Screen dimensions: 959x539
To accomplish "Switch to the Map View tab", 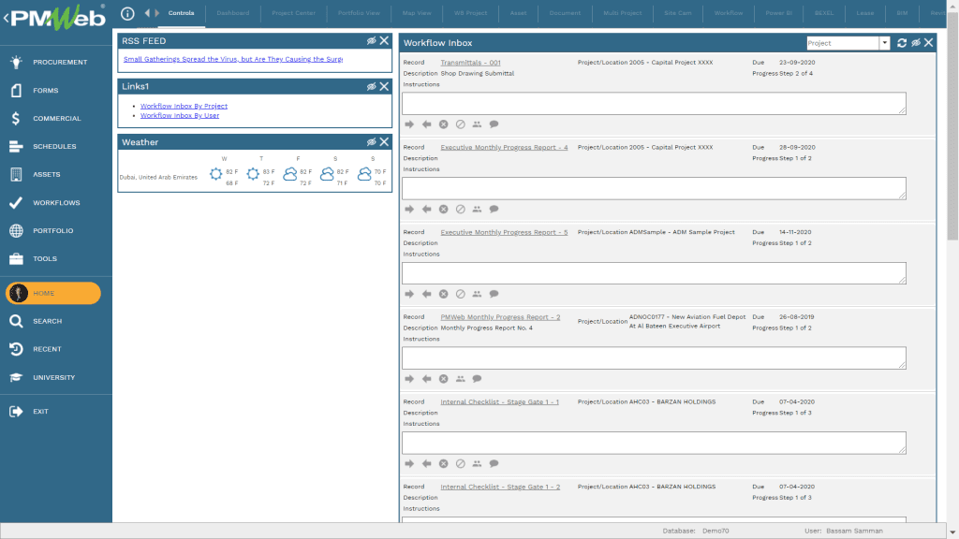I will click(x=417, y=13).
